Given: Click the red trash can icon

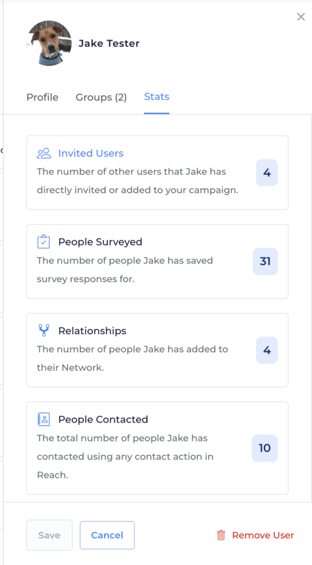Looking at the screenshot, I should point(221,535).
